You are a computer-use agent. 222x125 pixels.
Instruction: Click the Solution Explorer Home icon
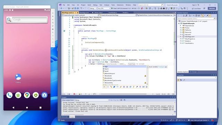(x=183, y=16)
